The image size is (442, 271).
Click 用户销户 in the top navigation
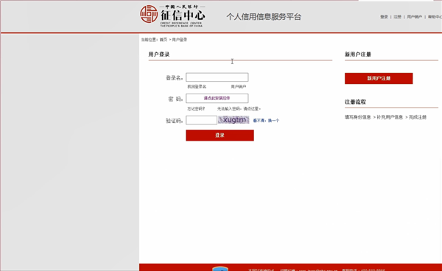tap(414, 17)
